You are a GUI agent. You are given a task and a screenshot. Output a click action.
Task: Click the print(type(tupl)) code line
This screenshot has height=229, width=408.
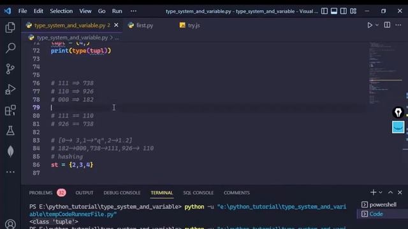[x=81, y=51]
